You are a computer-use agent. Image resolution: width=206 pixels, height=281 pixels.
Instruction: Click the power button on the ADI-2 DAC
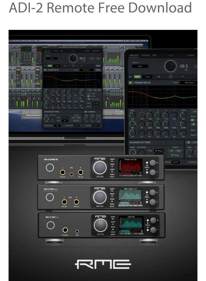point(51,225)
